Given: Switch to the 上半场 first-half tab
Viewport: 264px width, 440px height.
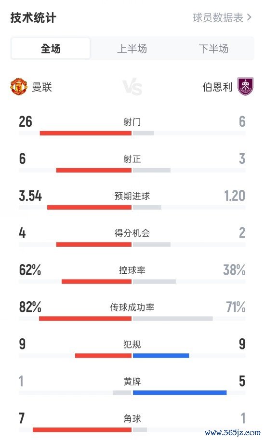Looking at the screenshot, I should coord(132,48).
